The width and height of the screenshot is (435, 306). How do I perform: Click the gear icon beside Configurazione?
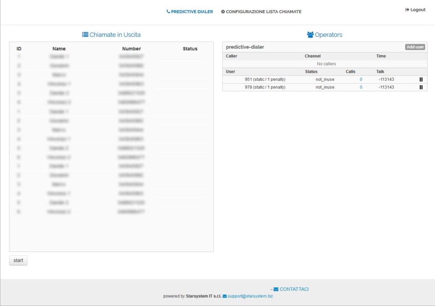click(x=223, y=12)
